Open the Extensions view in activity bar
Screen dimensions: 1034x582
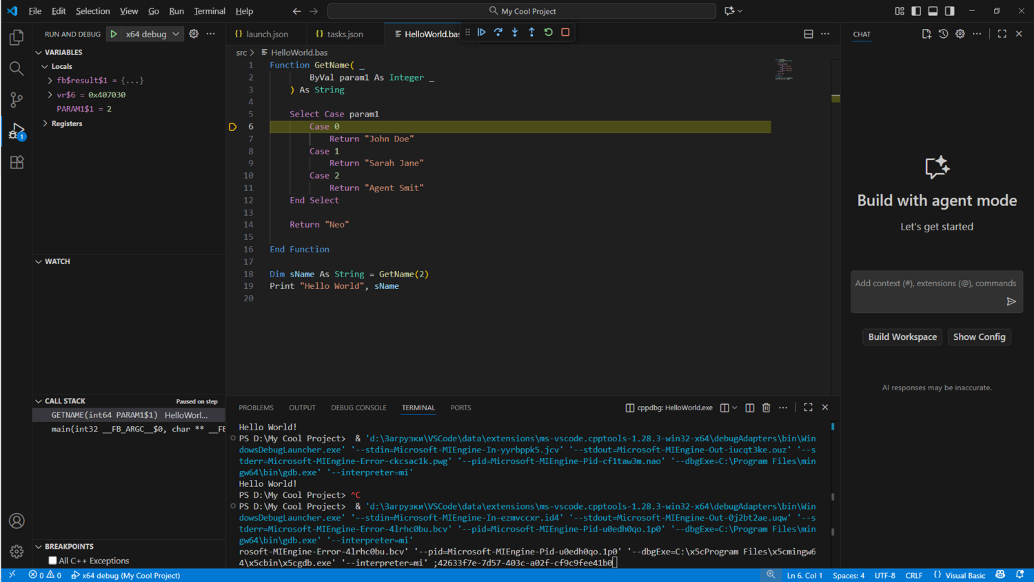click(x=17, y=163)
